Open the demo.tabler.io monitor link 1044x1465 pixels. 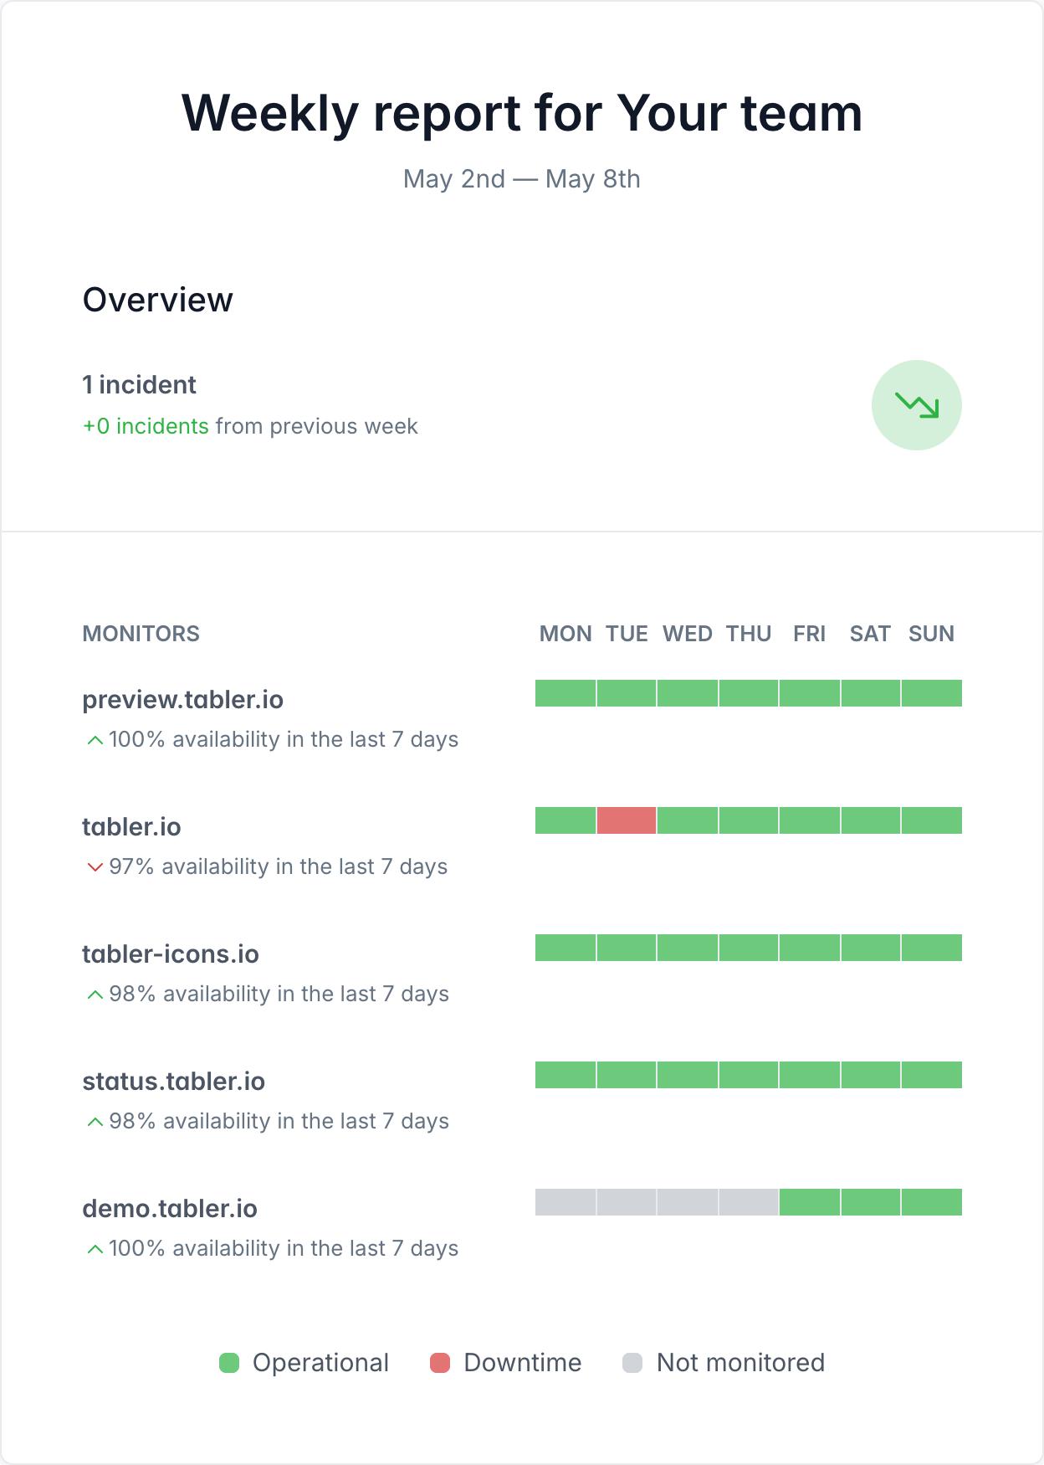(x=170, y=1209)
